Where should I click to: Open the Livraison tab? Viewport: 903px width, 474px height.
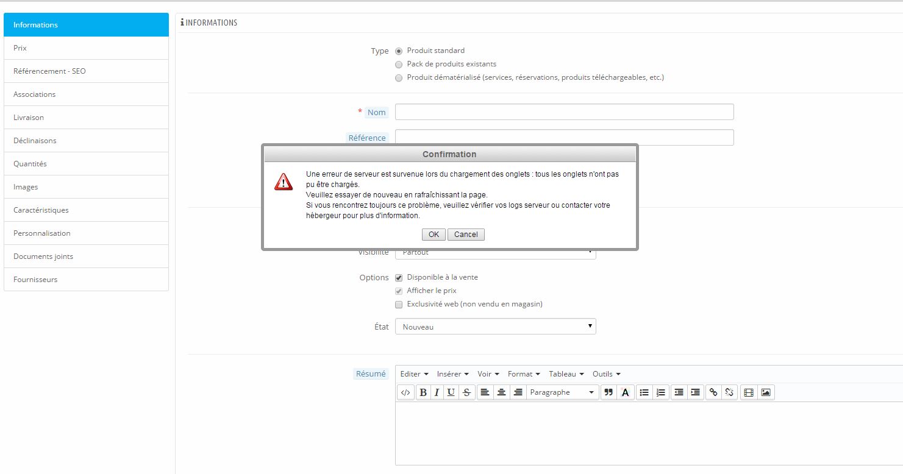click(x=86, y=118)
